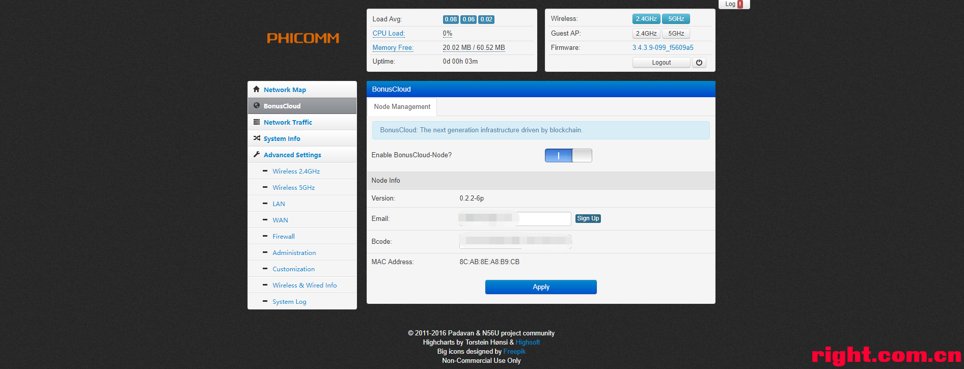The image size is (964, 369).
Task: Click the CPU load value 0%
Action: (448, 34)
